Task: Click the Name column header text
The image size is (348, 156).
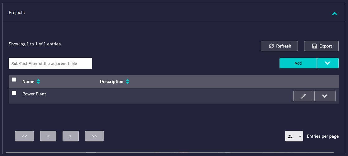Action: click(x=28, y=82)
